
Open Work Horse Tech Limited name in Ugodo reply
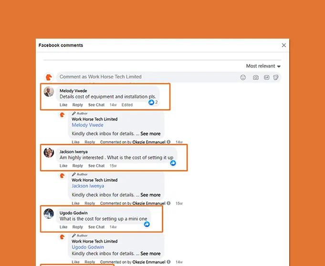94,241
